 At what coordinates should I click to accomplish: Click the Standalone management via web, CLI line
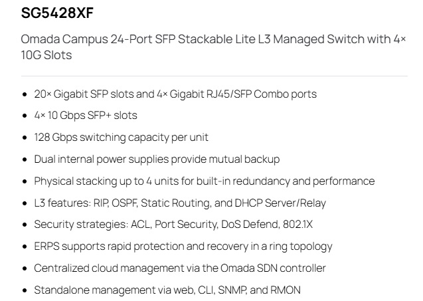tap(167, 290)
